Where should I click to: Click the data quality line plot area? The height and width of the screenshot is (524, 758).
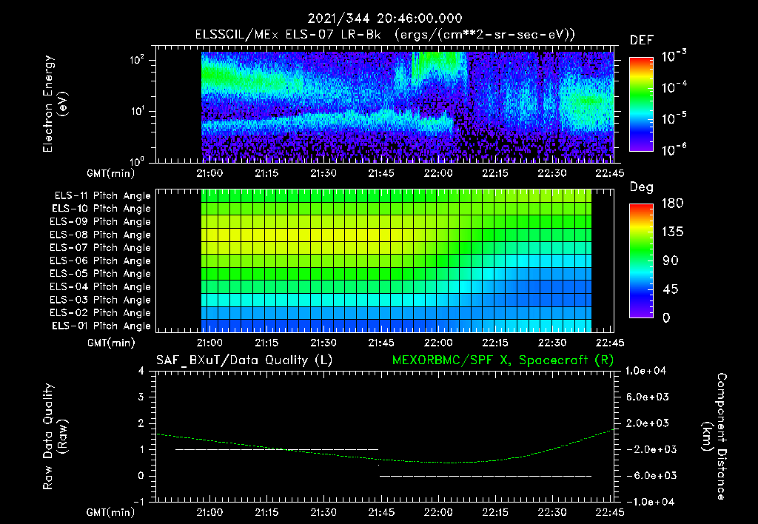tap(385, 437)
